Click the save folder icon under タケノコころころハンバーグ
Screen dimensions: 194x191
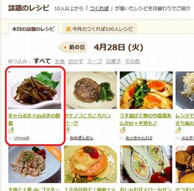click(68, 130)
